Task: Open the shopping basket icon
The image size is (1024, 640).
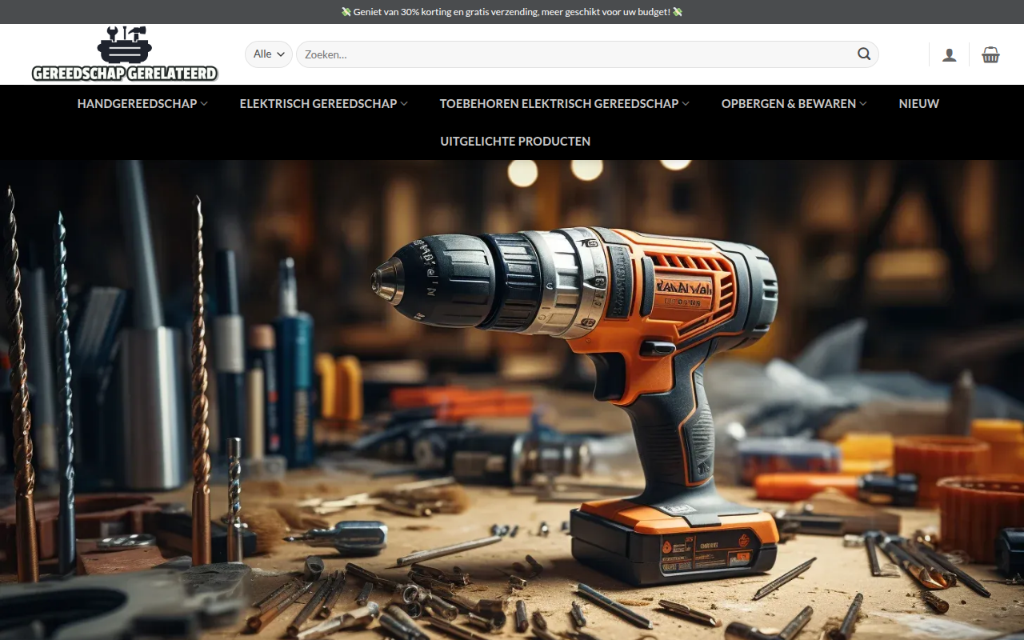Action: (x=990, y=54)
